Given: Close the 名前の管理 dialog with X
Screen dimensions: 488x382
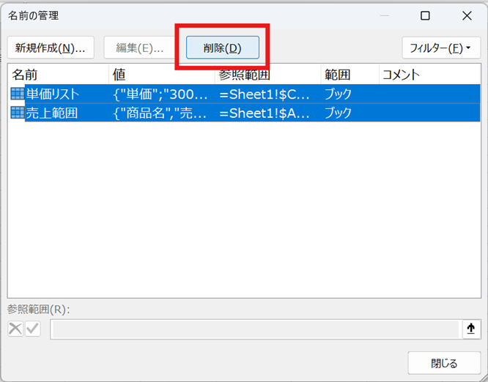Looking at the screenshot, I should tap(467, 15).
